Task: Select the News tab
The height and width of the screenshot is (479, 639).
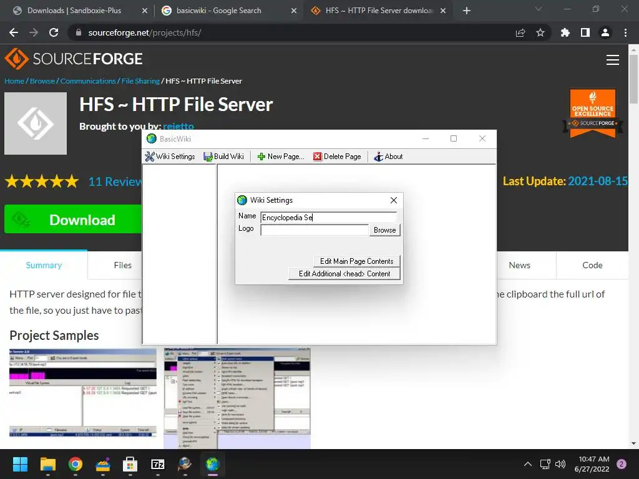Action: (x=520, y=265)
